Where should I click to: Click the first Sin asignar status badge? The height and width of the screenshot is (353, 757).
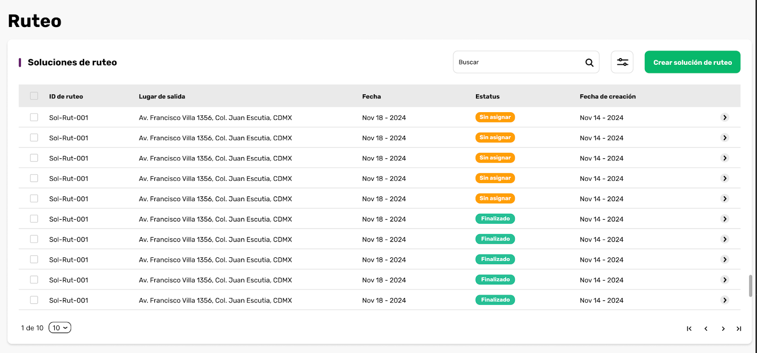[x=495, y=117]
